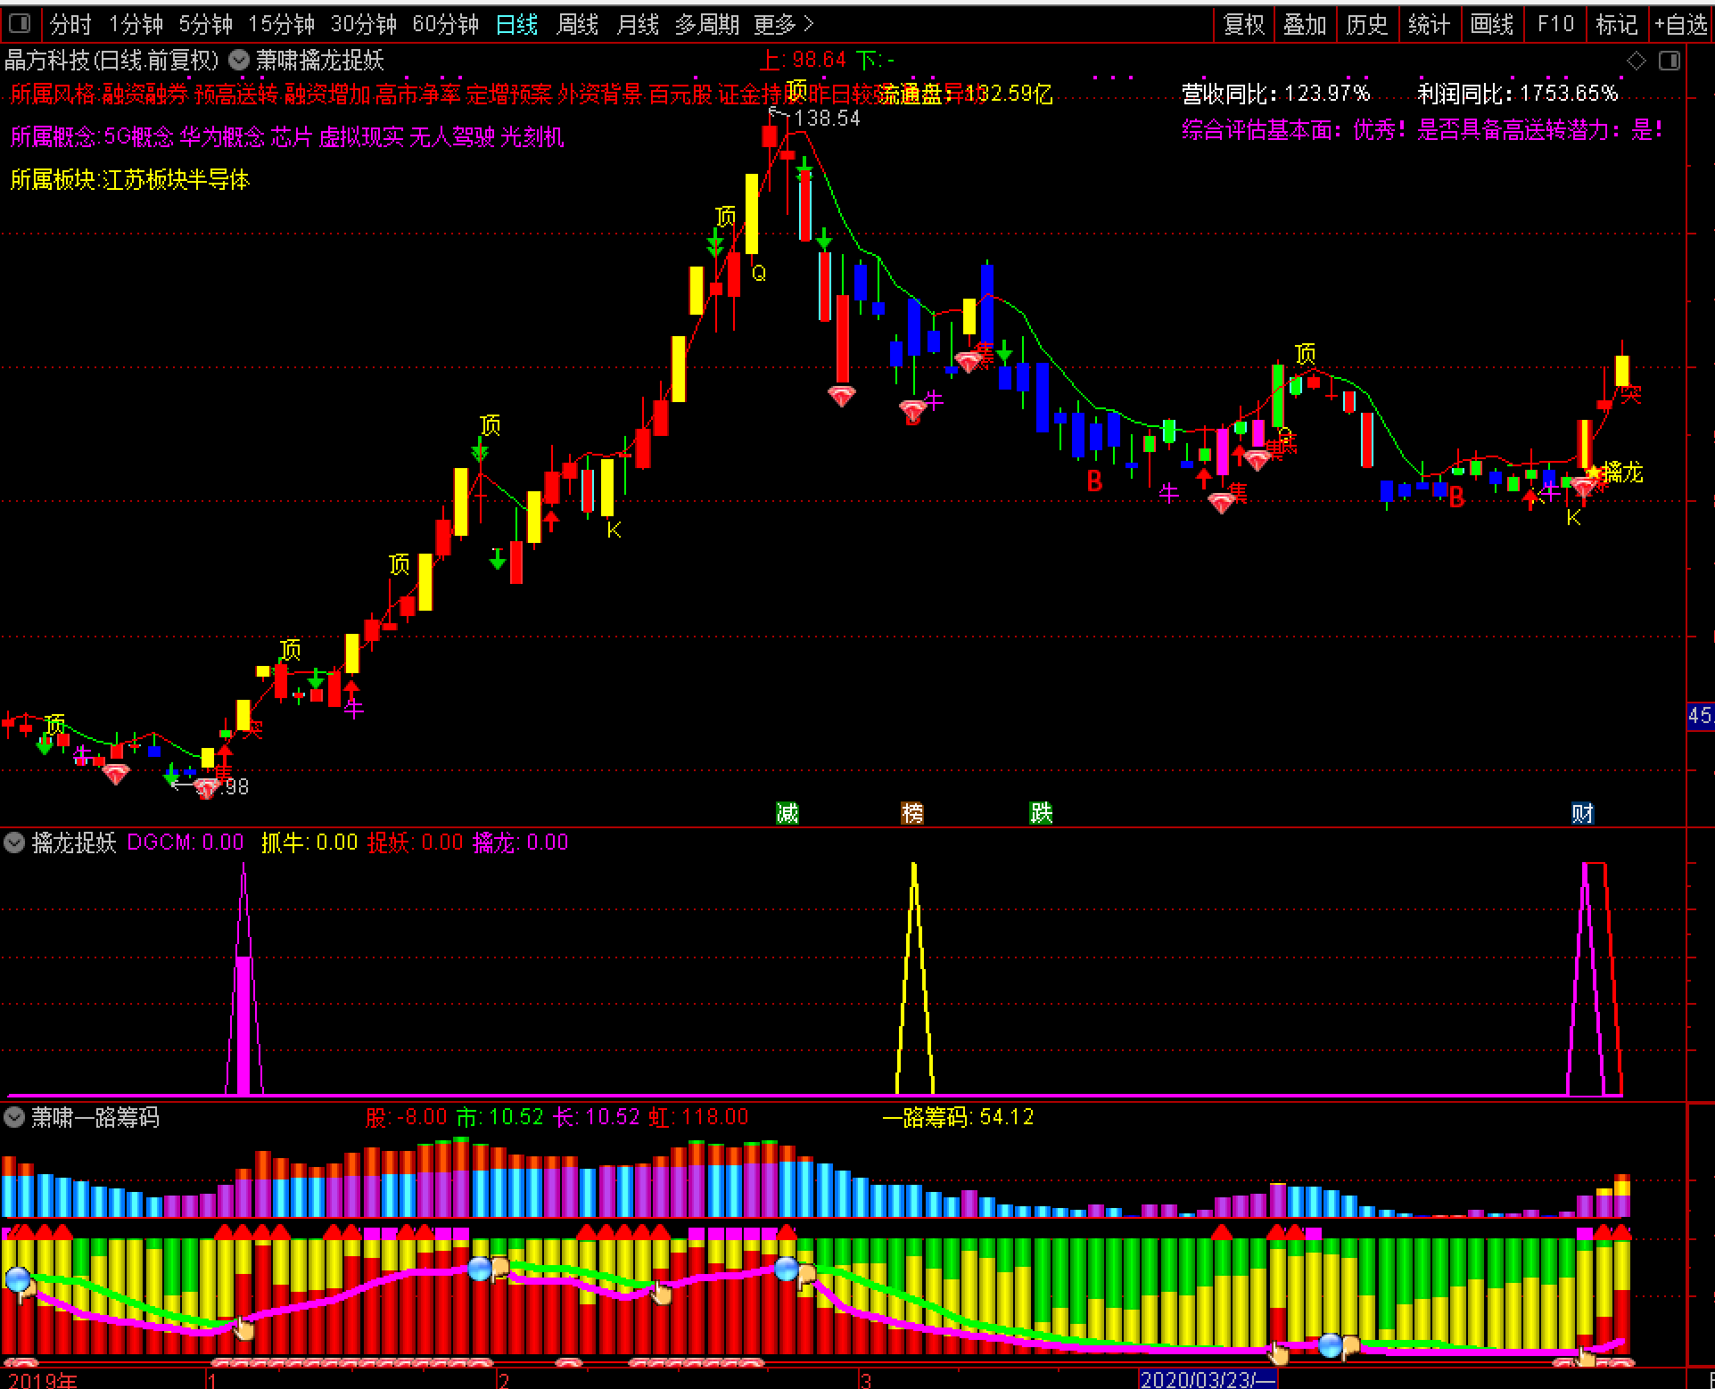The width and height of the screenshot is (1715, 1389).
Task: Click the Q marker below the peak candle
Action: pyautogui.click(x=759, y=273)
